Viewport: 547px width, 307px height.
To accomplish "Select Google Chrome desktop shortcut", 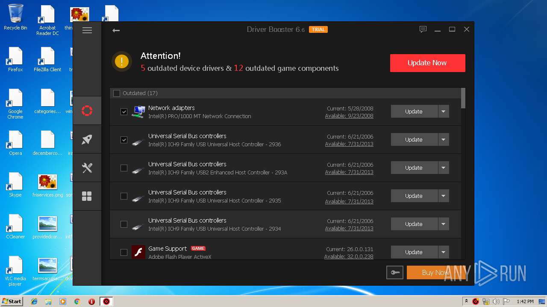I will pyautogui.click(x=15, y=104).
